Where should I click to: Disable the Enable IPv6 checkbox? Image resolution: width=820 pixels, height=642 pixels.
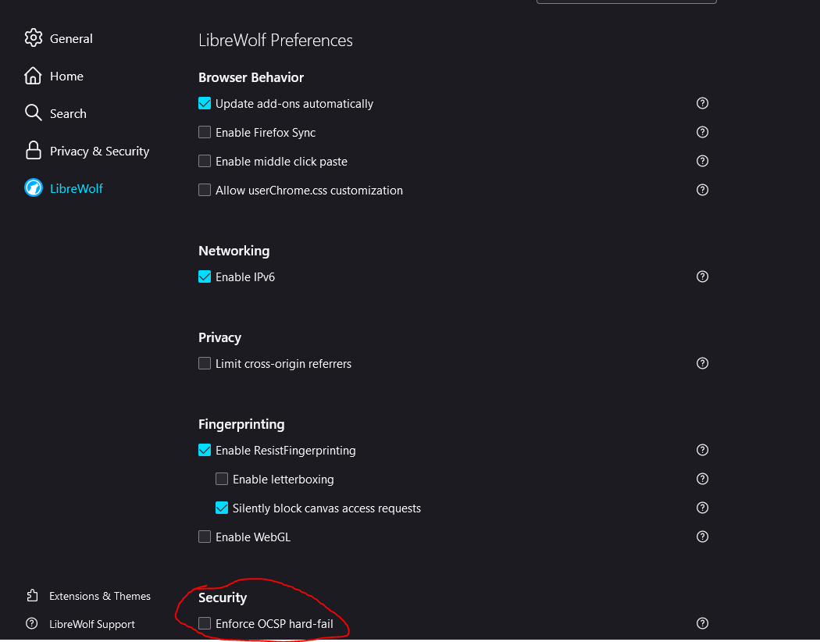[205, 276]
